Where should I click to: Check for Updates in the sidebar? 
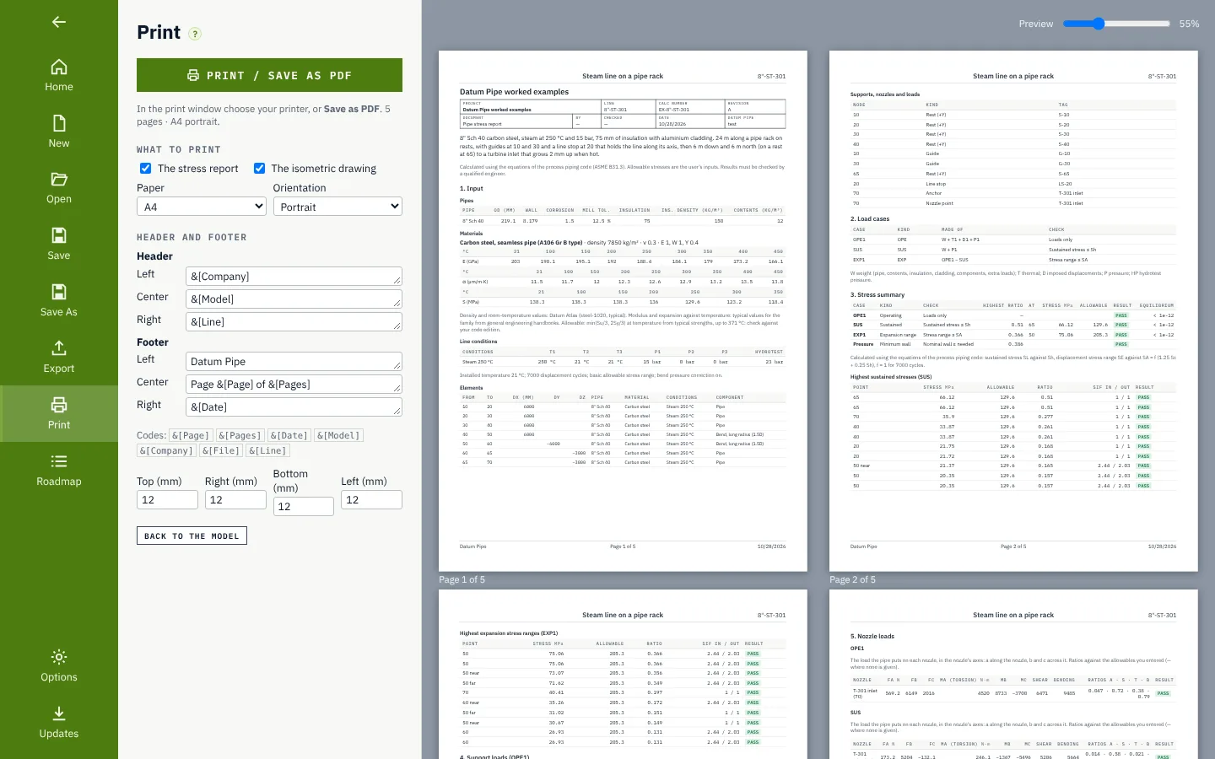pyautogui.click(x=59, y=723)
